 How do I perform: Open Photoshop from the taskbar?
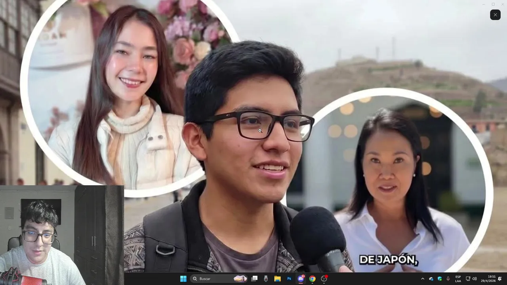[289, 279]
